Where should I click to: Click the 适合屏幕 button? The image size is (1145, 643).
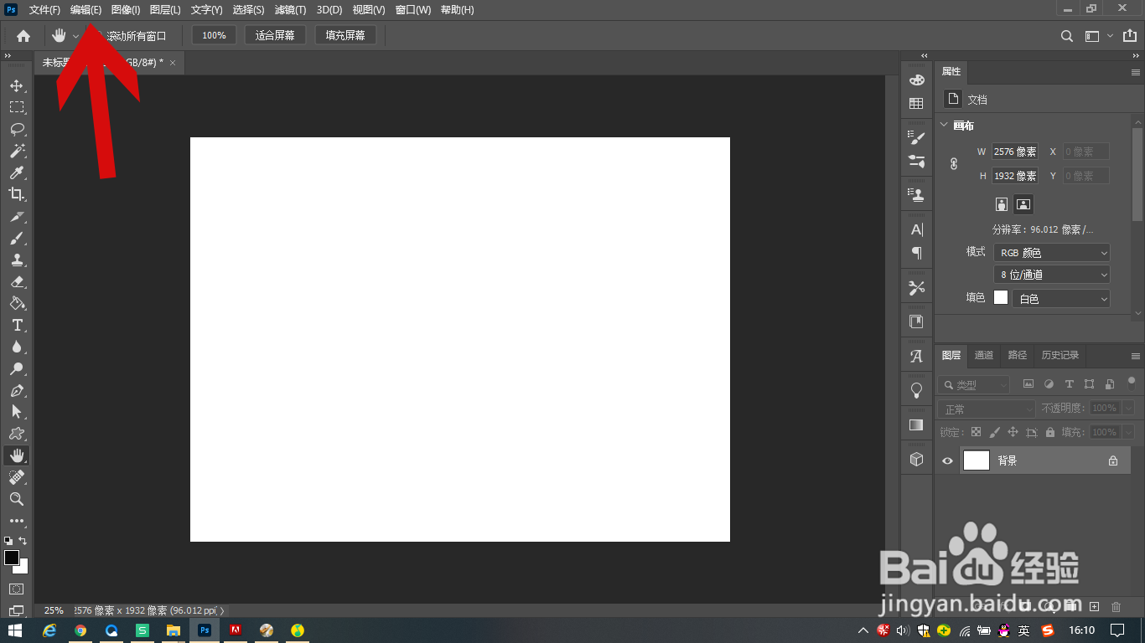[x=275, y=35]
